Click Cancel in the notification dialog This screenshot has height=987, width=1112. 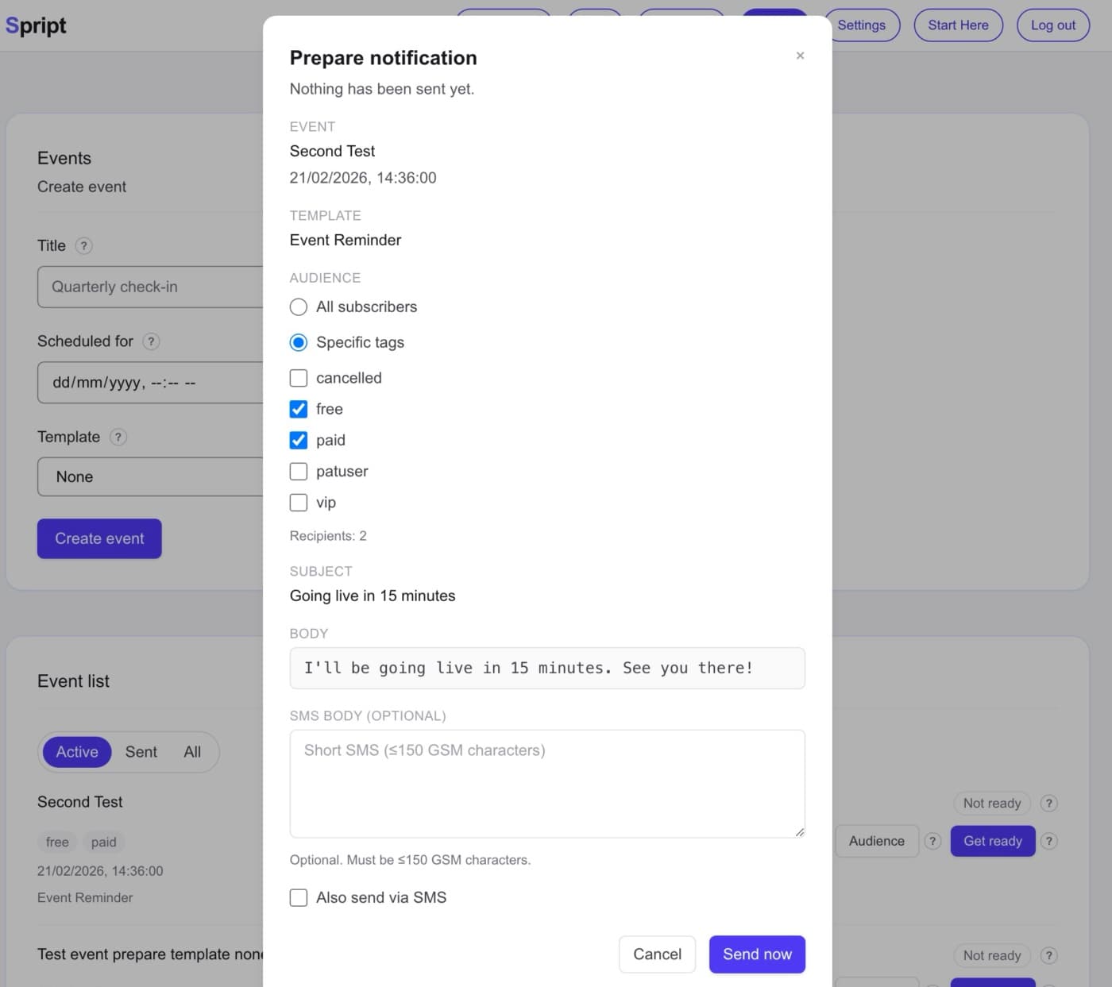pyautogui.click(x=657, y=954)
